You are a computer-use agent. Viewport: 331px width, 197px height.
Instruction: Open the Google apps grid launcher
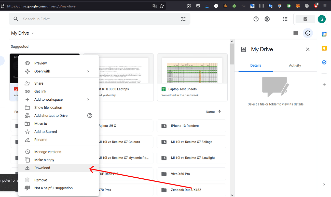285,19
